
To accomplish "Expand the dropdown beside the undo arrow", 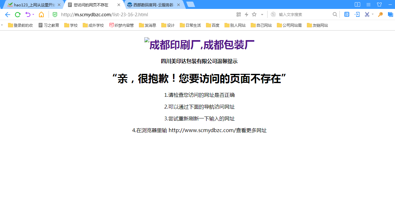I will point(33,14).
